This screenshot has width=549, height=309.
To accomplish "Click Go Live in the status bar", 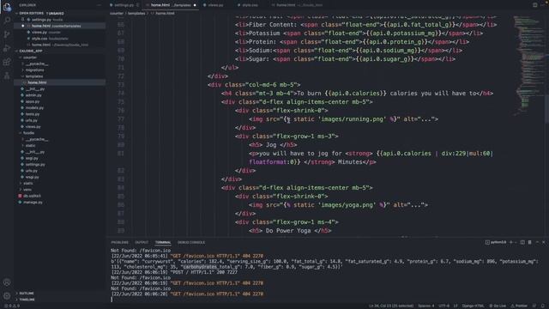I will coord(498,306).
